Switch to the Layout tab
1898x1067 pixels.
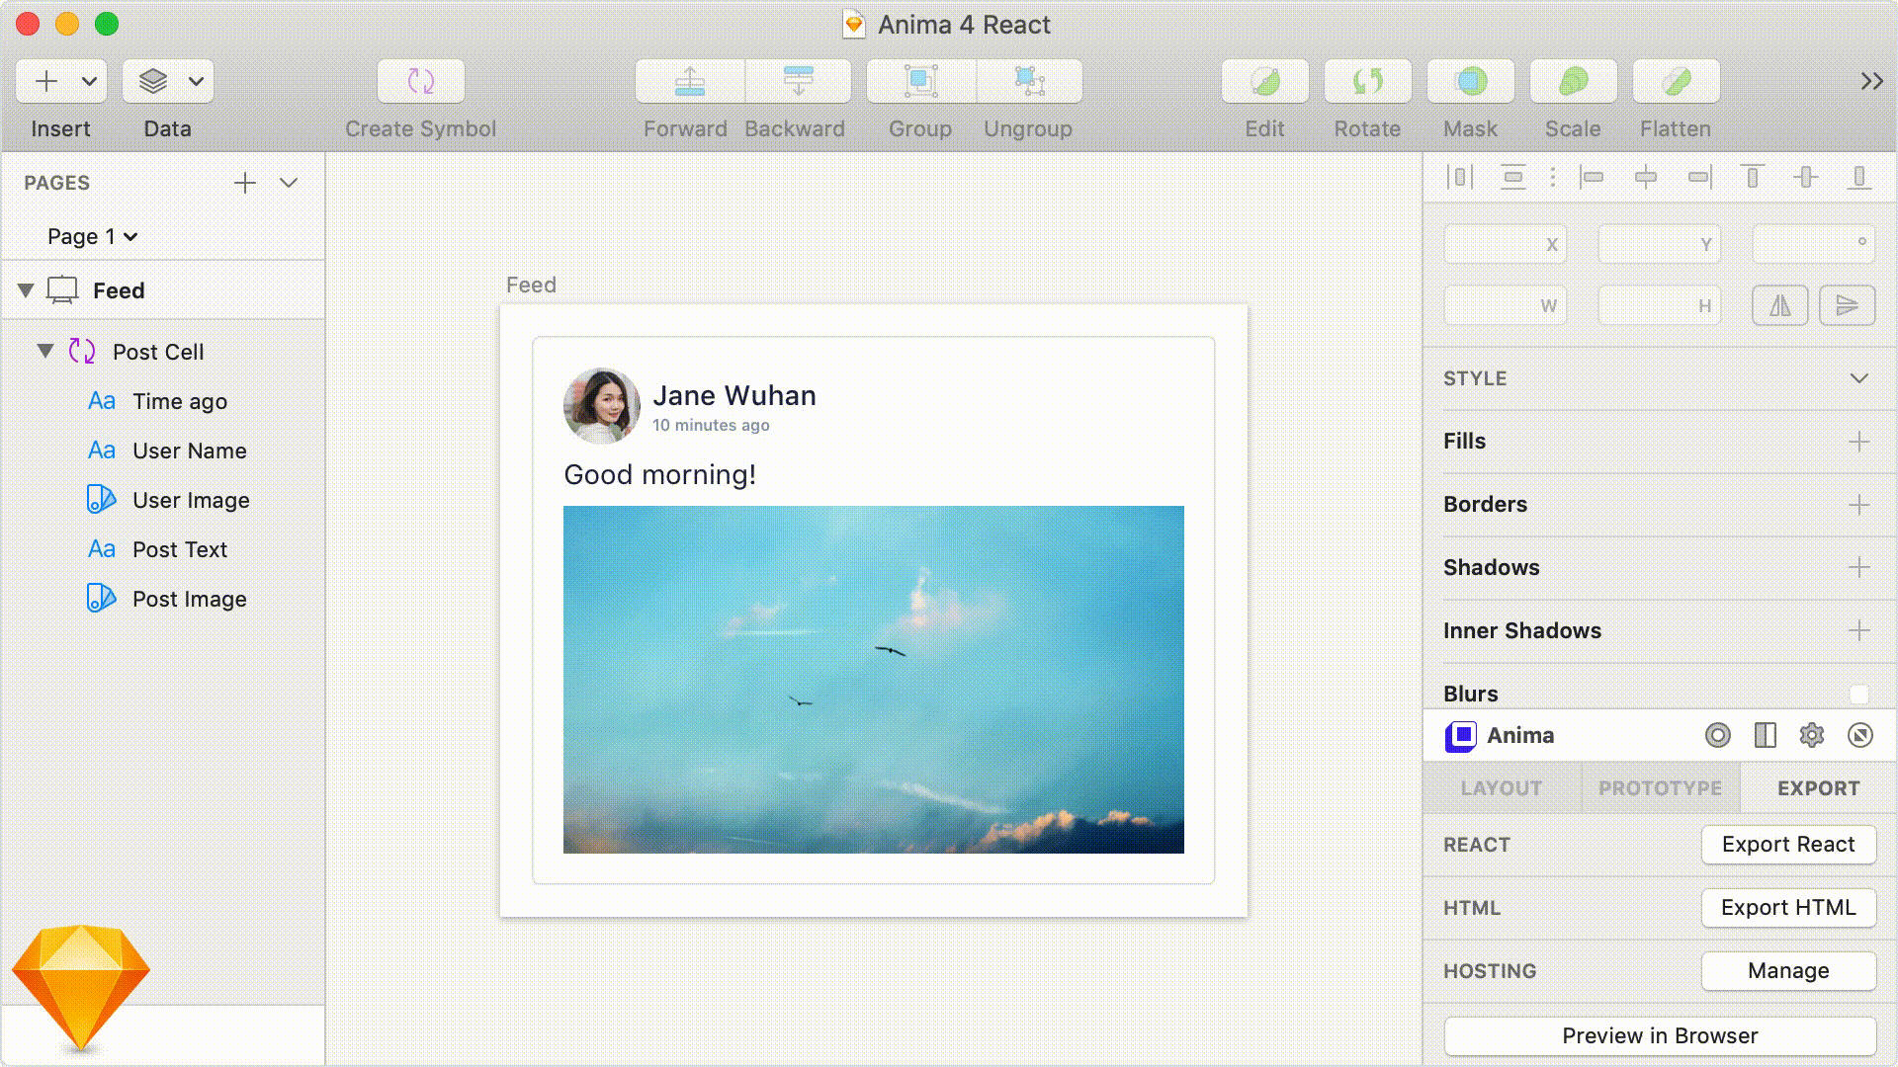pyautogui.click(x=1501, y=788)
